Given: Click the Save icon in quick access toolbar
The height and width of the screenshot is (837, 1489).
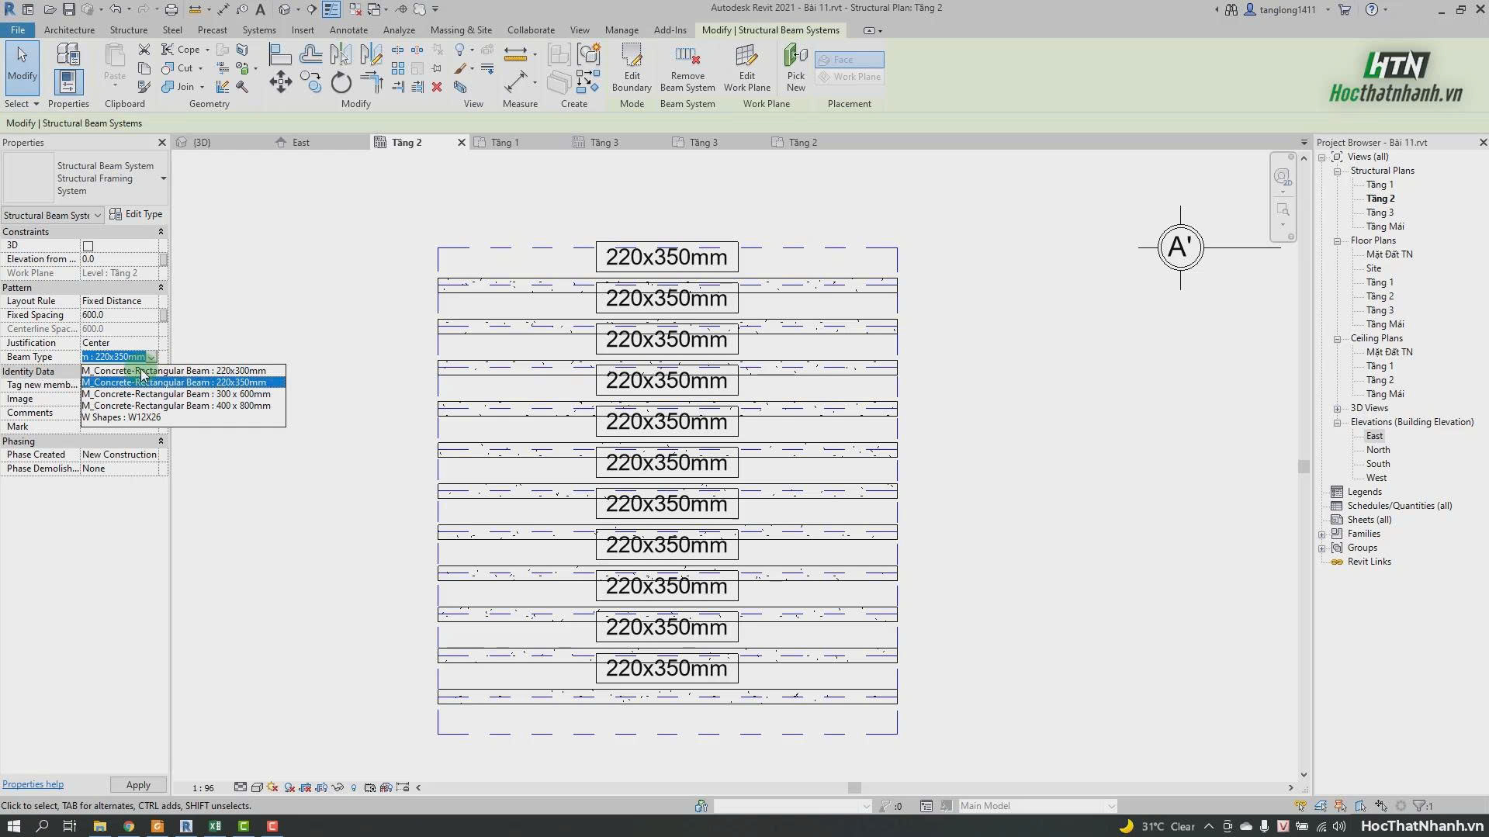Looking at the screenshot, I should click(69, 9).
